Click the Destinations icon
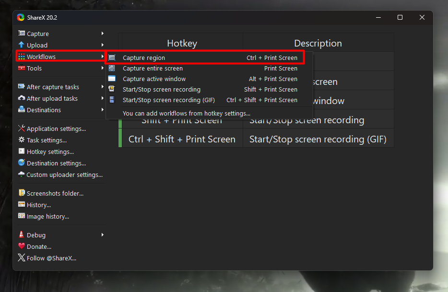The image size is (448, 292). coord(22,109)
